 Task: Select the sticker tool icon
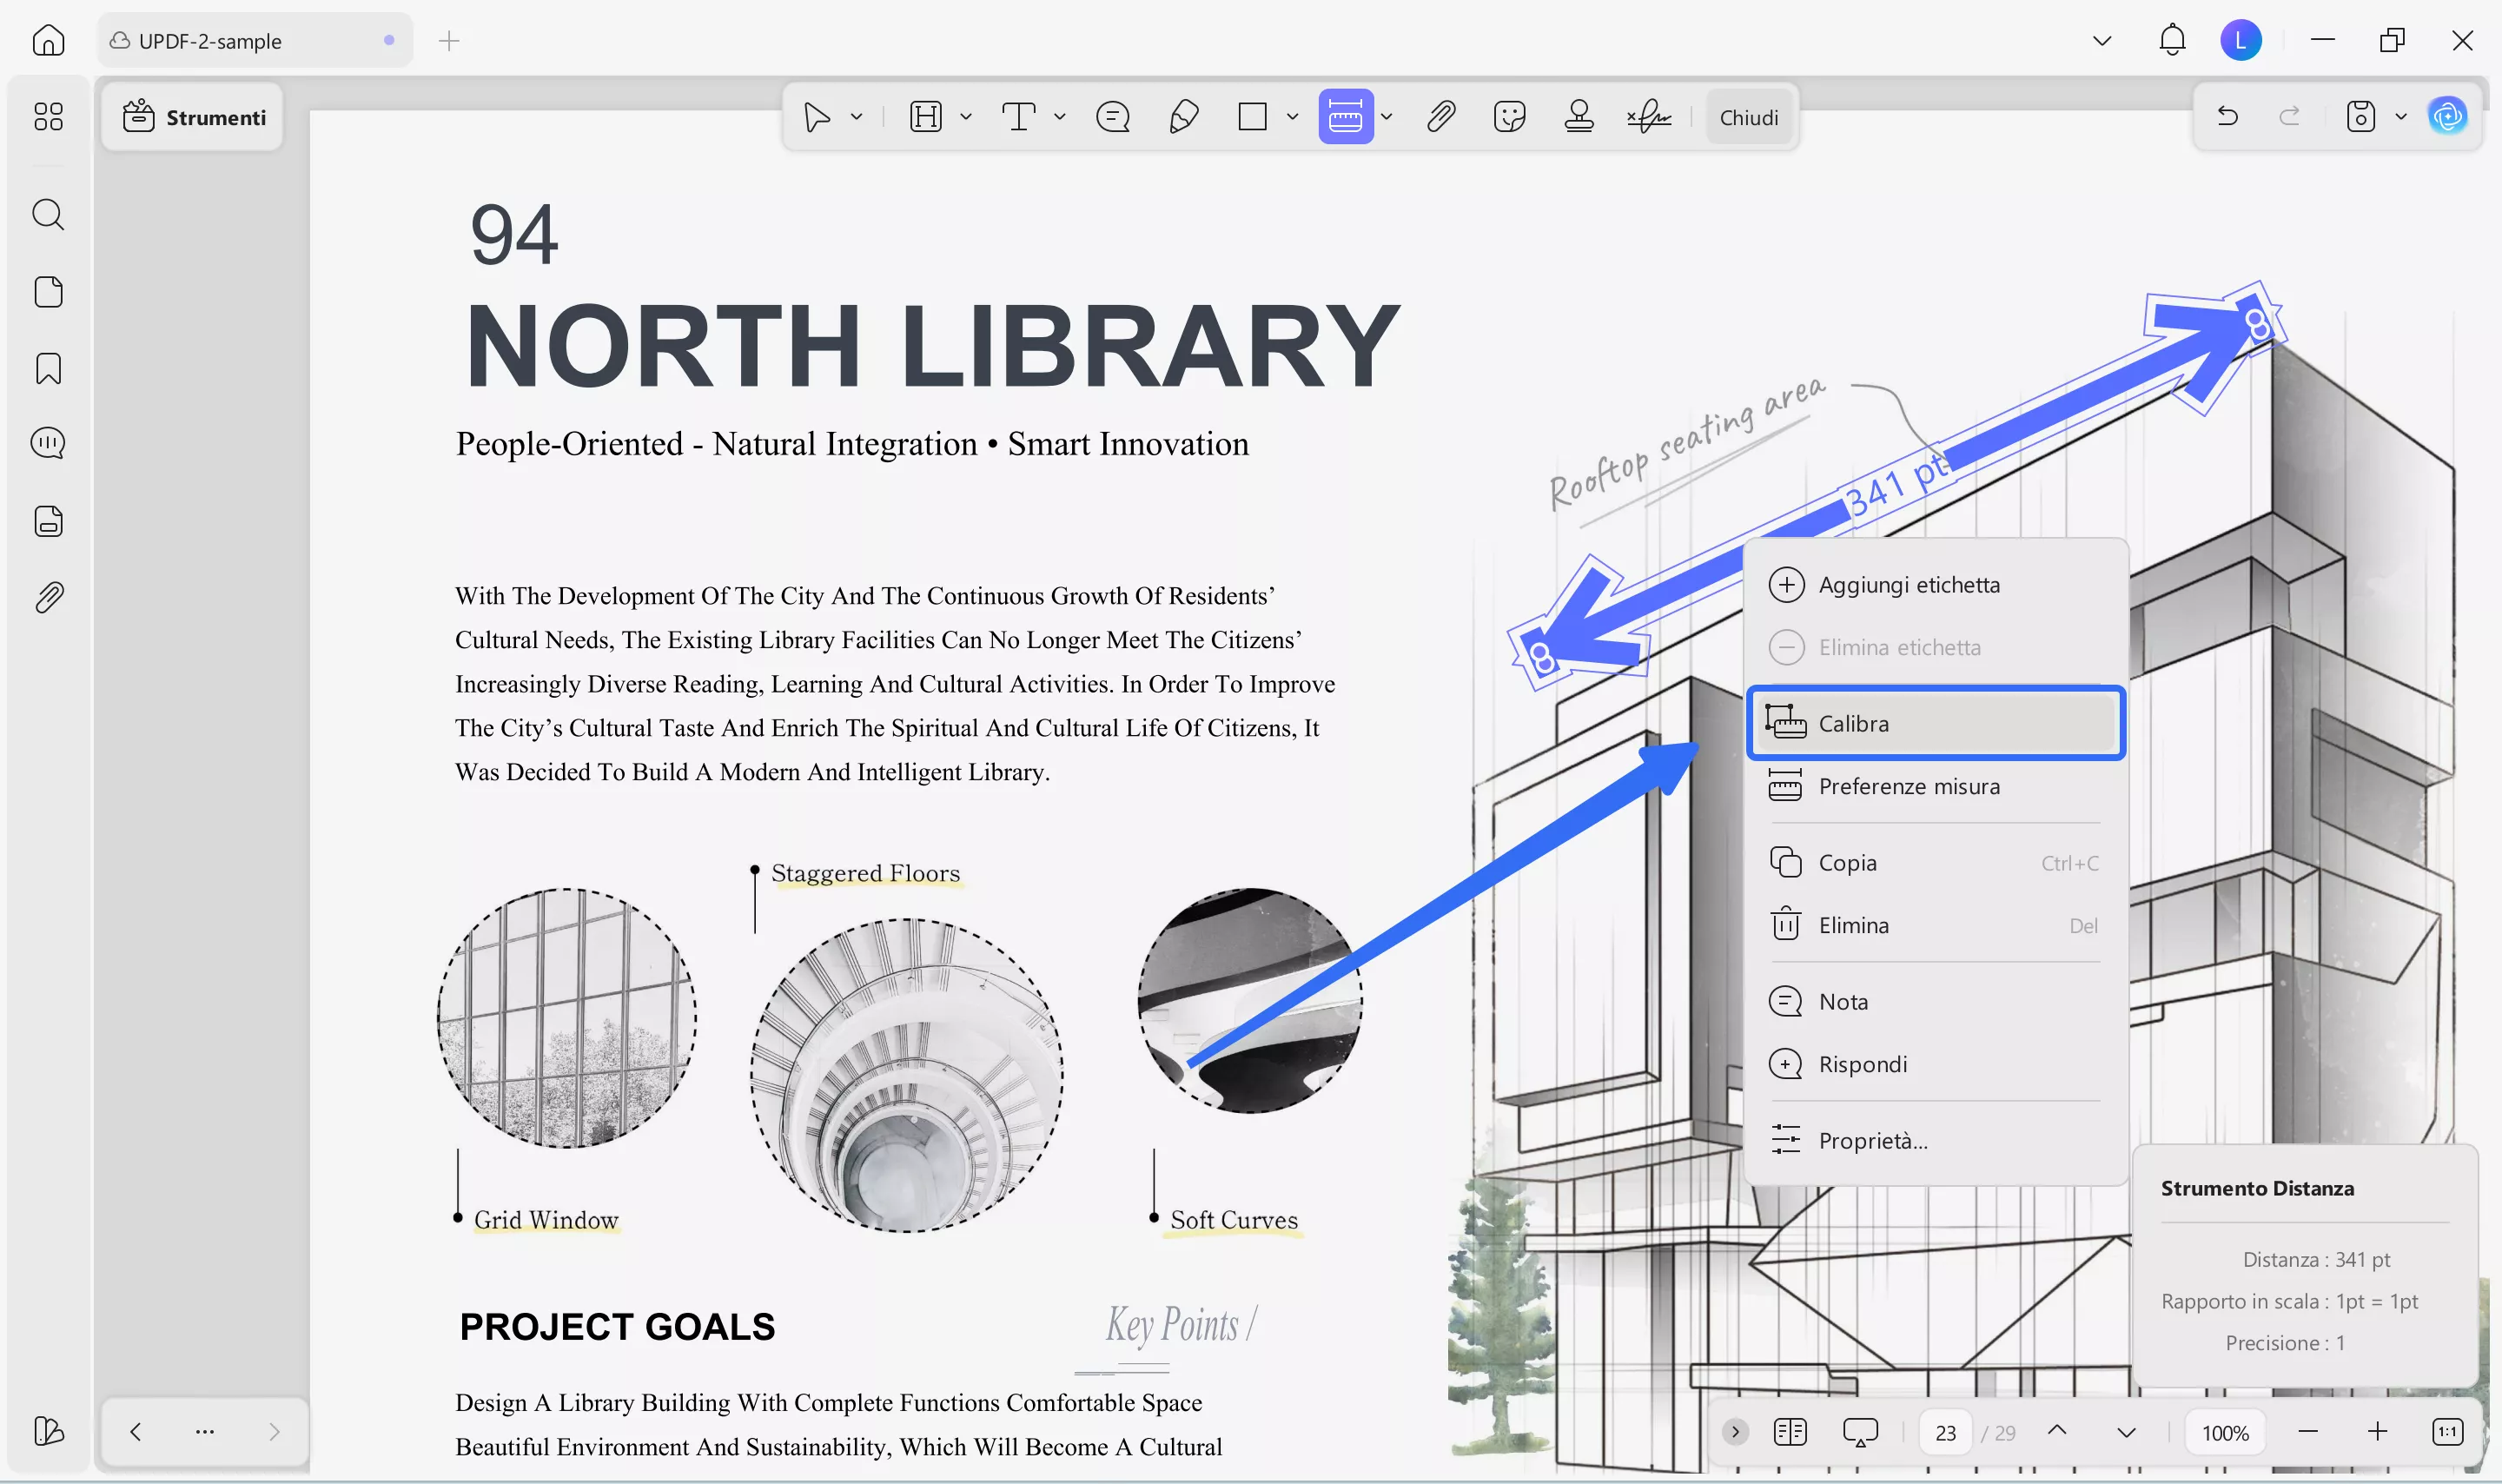click(1508, 117)
